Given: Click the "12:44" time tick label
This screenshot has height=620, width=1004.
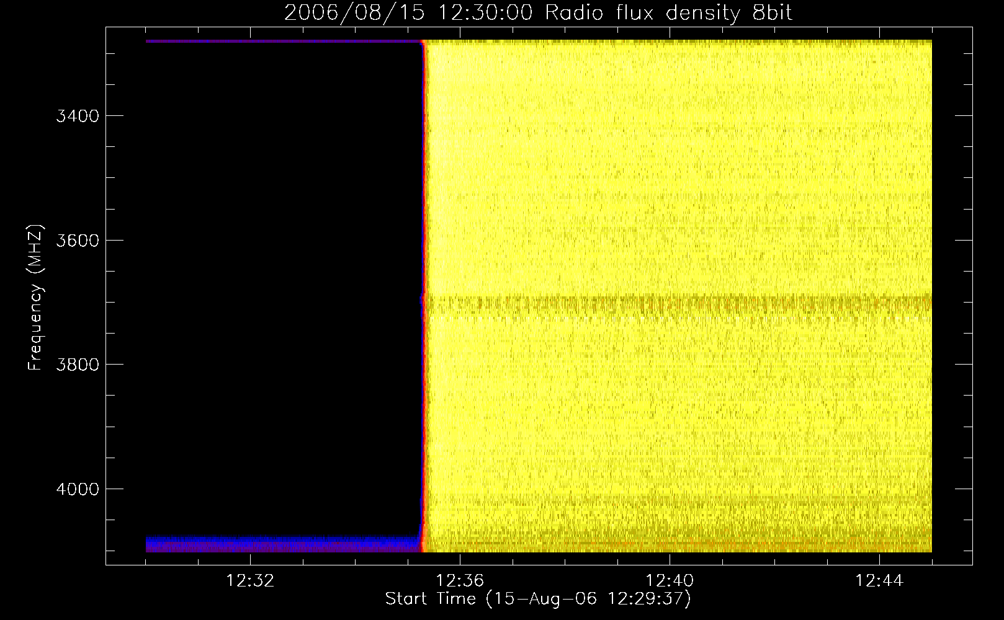Looking at the screenshot, I should [879, 581].
